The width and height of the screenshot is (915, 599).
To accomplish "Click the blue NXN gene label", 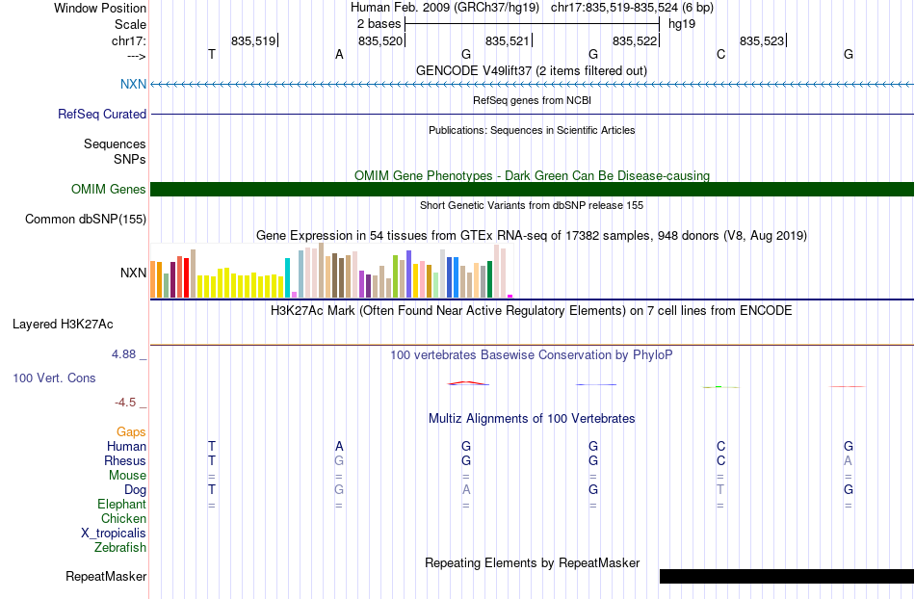I will tap(133, 84).
